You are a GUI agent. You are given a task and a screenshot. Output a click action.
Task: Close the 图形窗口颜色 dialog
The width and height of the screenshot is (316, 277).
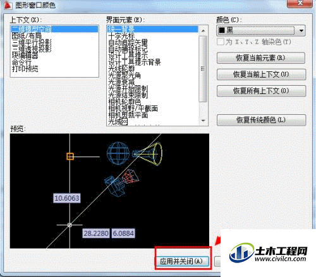tap(300, 3)
